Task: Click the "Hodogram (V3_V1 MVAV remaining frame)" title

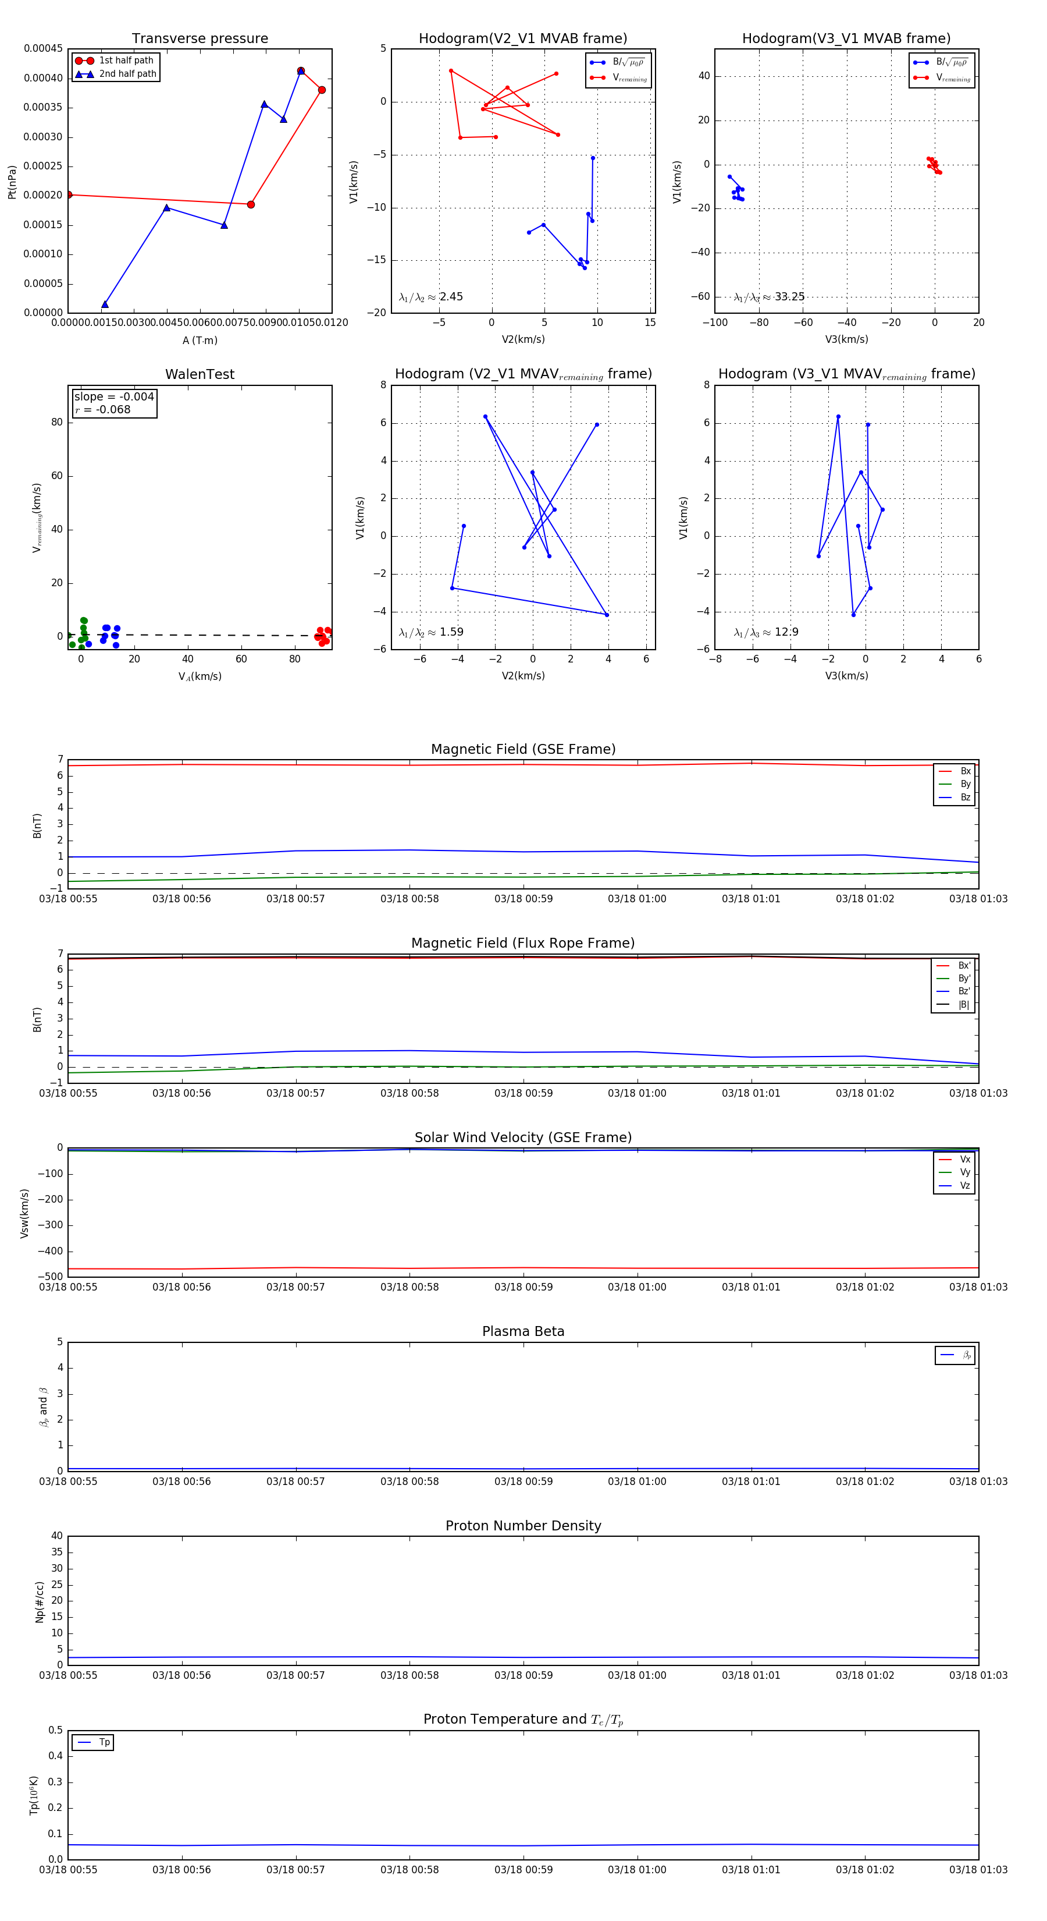Action: 846,374
